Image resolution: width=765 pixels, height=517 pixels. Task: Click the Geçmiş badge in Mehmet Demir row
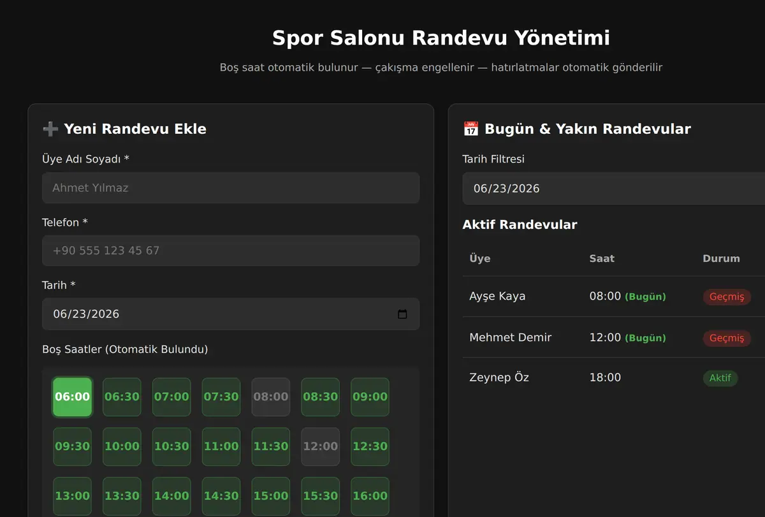727,338
